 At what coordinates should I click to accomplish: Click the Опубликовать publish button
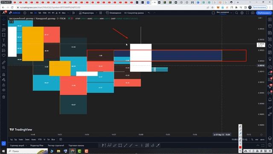[264, 13]
